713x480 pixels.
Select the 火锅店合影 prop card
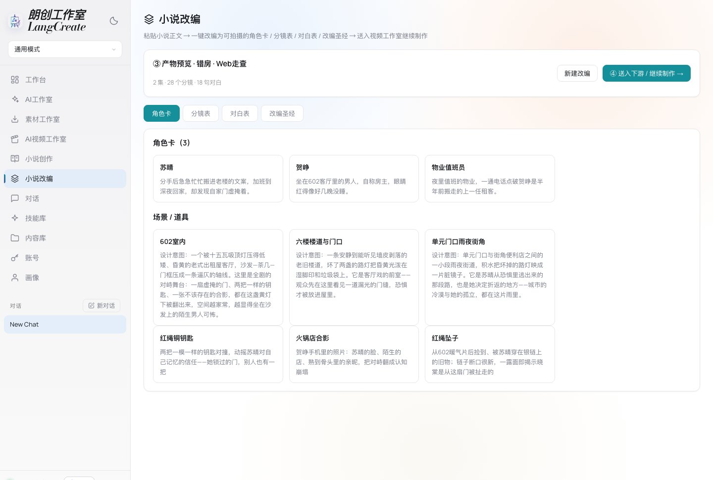pyautogui.click(x=354, y=354)
